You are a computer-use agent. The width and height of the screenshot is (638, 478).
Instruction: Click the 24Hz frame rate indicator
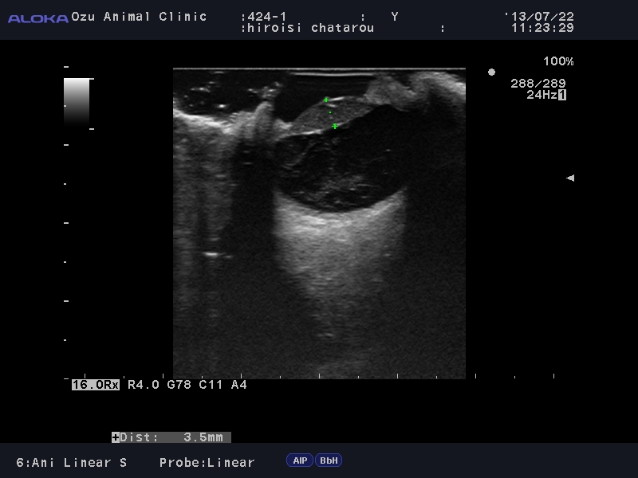(542, 95)
